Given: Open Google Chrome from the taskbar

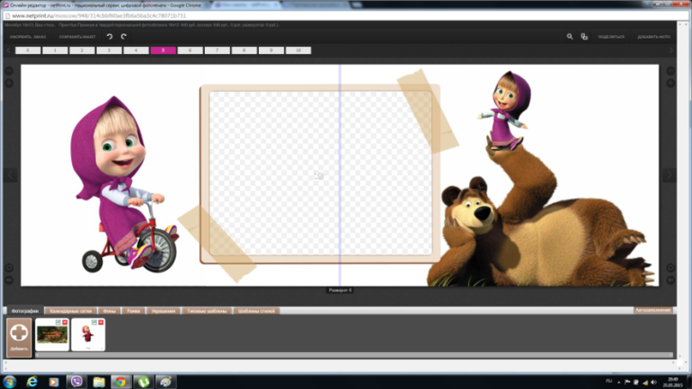Looking at the screenshot, I should tap(120, 382).
